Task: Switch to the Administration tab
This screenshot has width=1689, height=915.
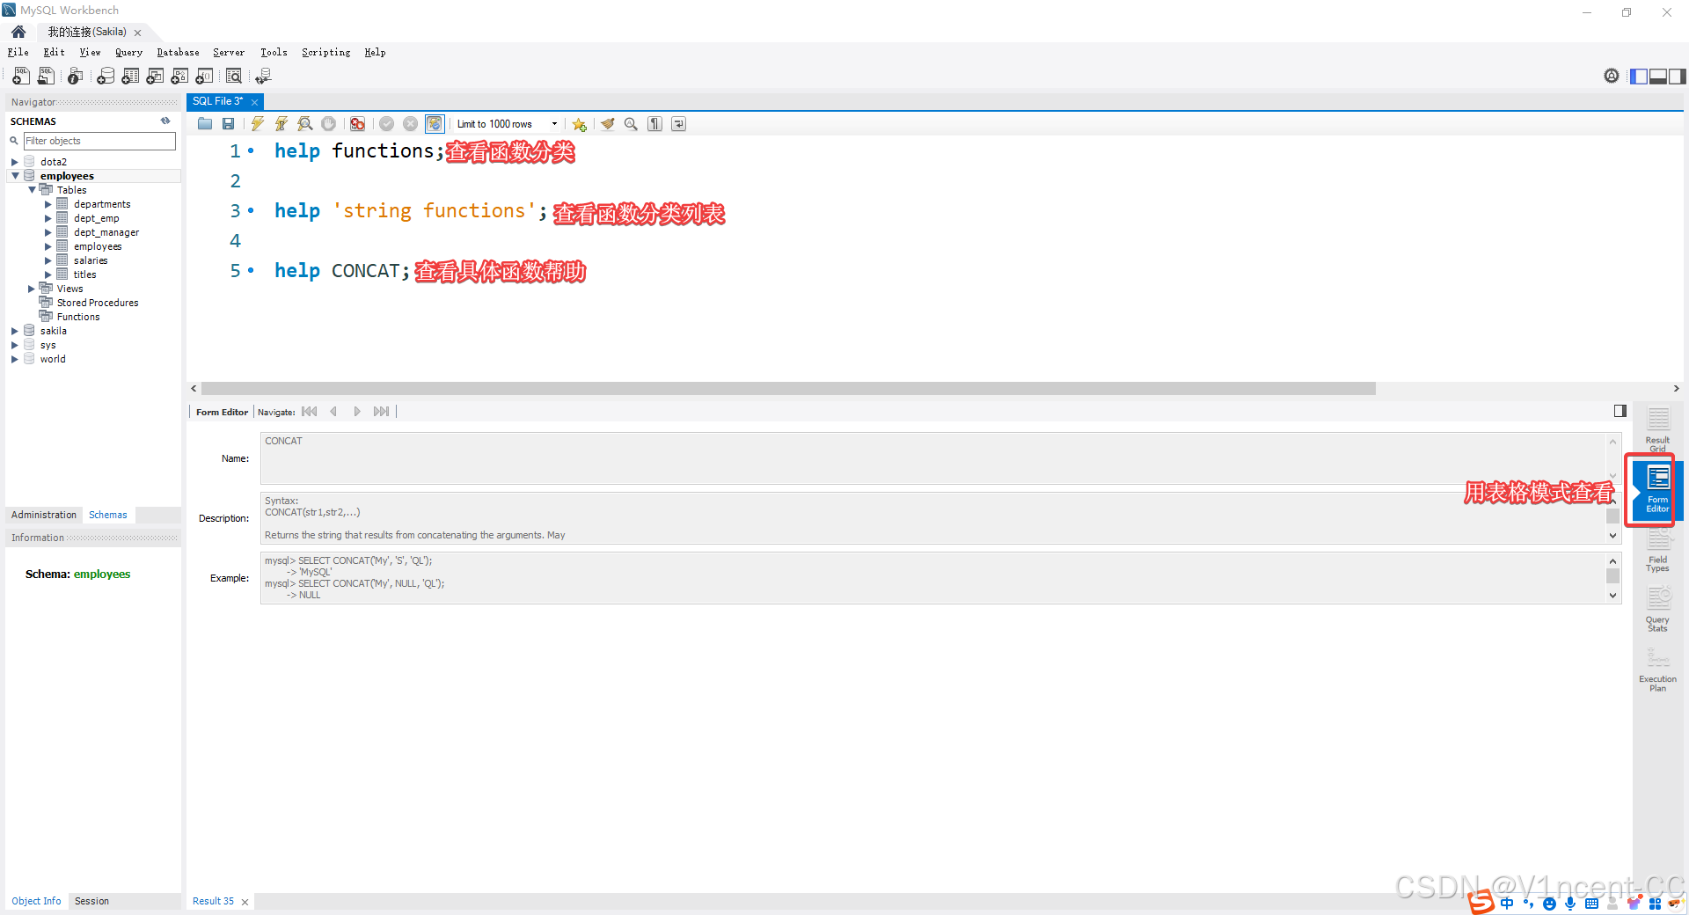Action: 44,515
